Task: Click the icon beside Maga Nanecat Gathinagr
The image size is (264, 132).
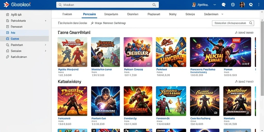Action: click(92, 23)
